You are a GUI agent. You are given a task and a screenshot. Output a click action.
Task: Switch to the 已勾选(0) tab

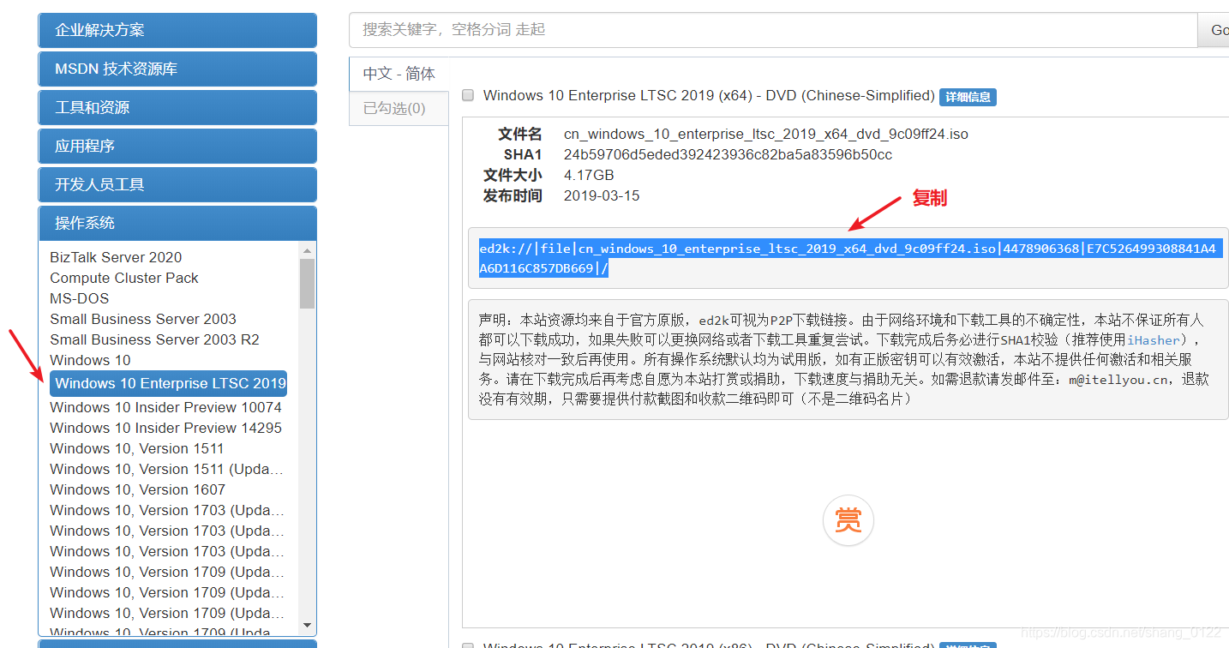[x=399, y=108]
